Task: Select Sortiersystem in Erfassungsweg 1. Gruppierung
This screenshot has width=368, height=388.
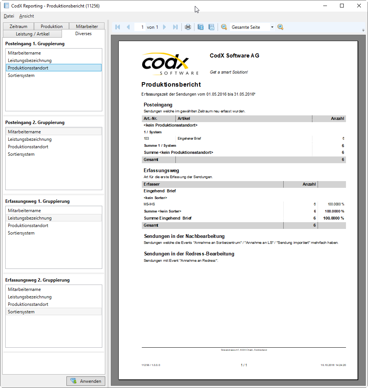Action: 54,233
